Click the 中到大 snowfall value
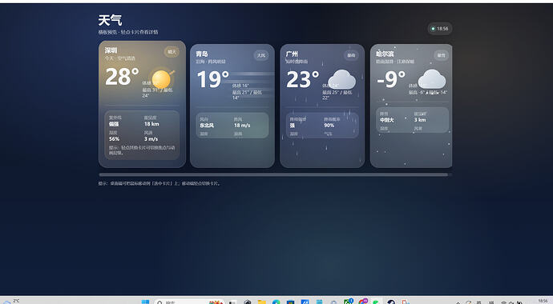This screenshot has height=304, width=553. point(387,120)
